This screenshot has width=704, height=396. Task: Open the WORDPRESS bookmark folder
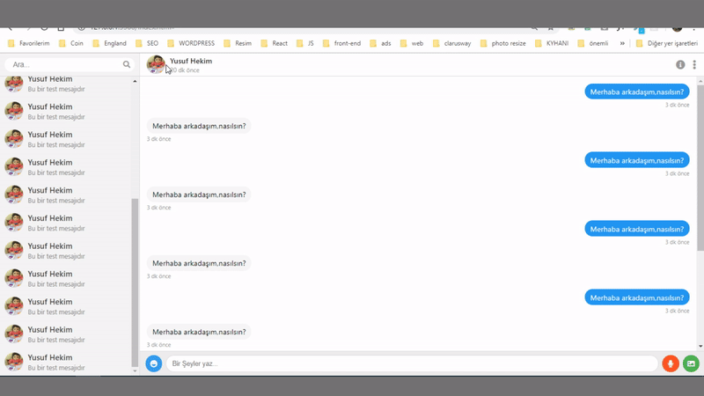[191, 43]
